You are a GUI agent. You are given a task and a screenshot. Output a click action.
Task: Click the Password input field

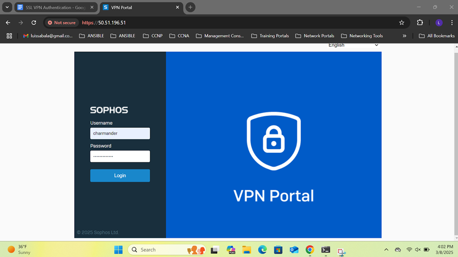(x=120, y=156)
